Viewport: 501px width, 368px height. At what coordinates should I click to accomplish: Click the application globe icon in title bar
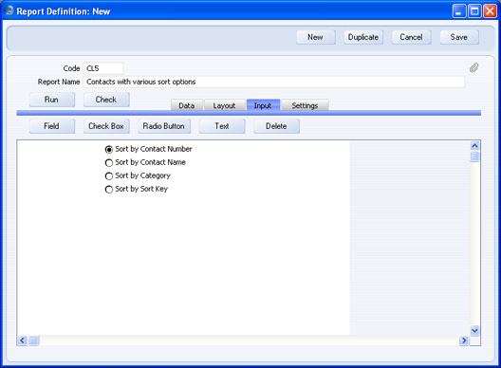[x=9, y=10]
